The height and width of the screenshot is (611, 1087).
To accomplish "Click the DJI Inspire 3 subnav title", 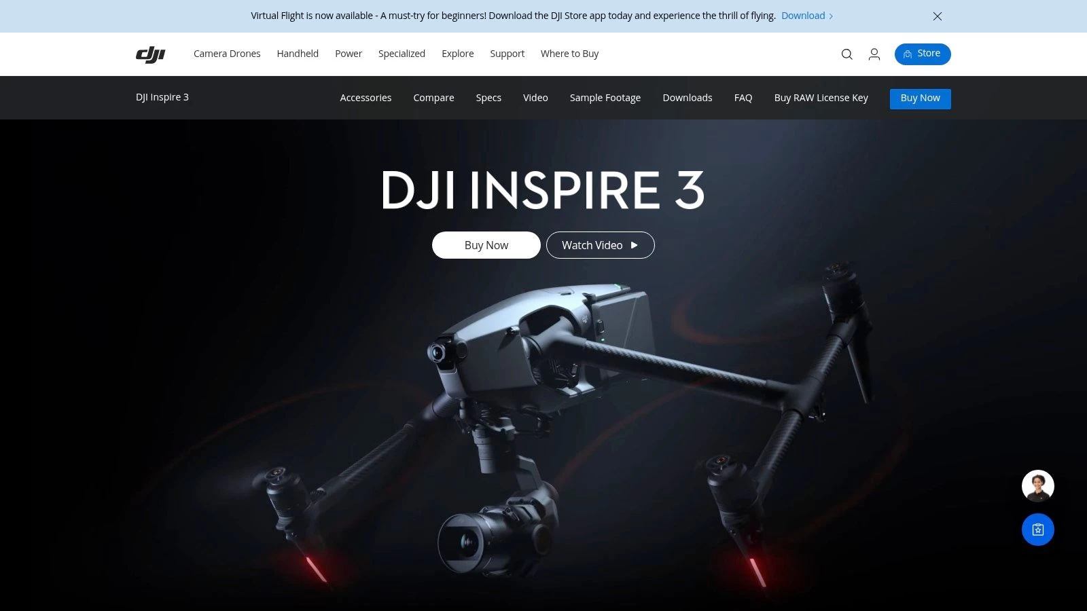I will click(x=162, y=97).
